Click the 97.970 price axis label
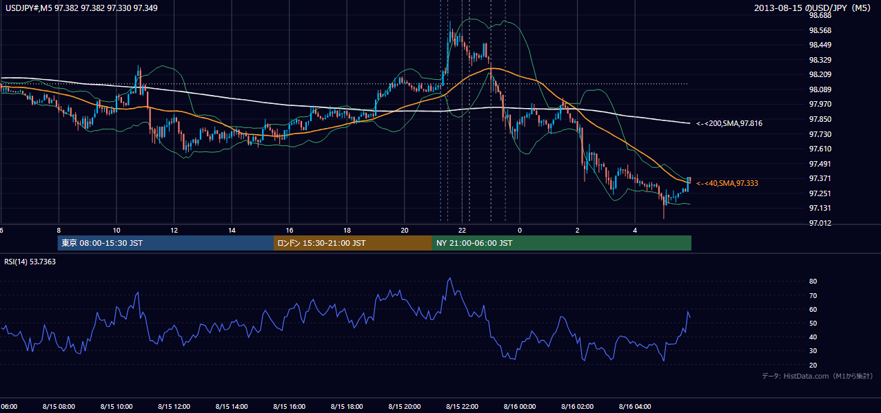Image resolution: width=881 pixels, height=413 pixels. point(820,104)
